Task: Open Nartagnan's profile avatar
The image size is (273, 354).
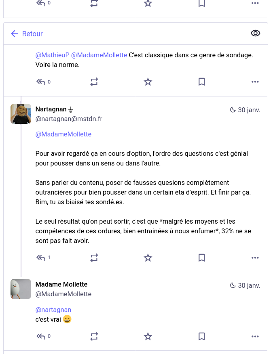Action: coord(21,114)
